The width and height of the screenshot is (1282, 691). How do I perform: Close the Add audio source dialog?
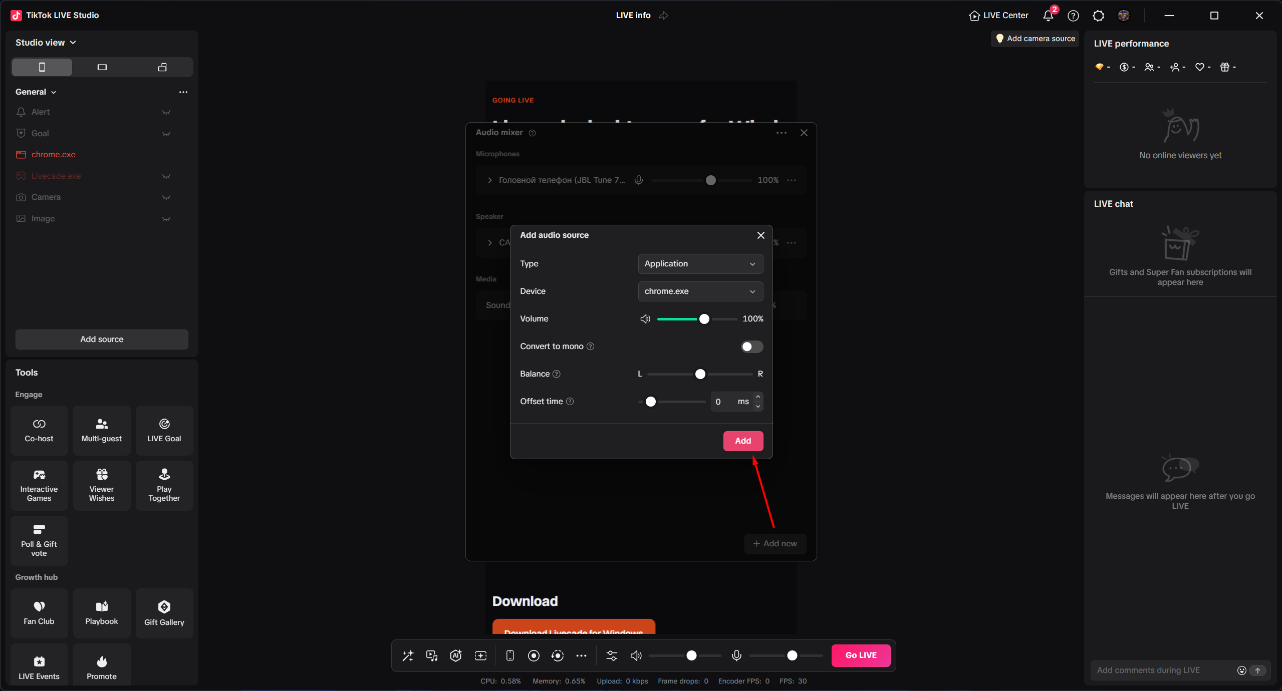point(760,235)
